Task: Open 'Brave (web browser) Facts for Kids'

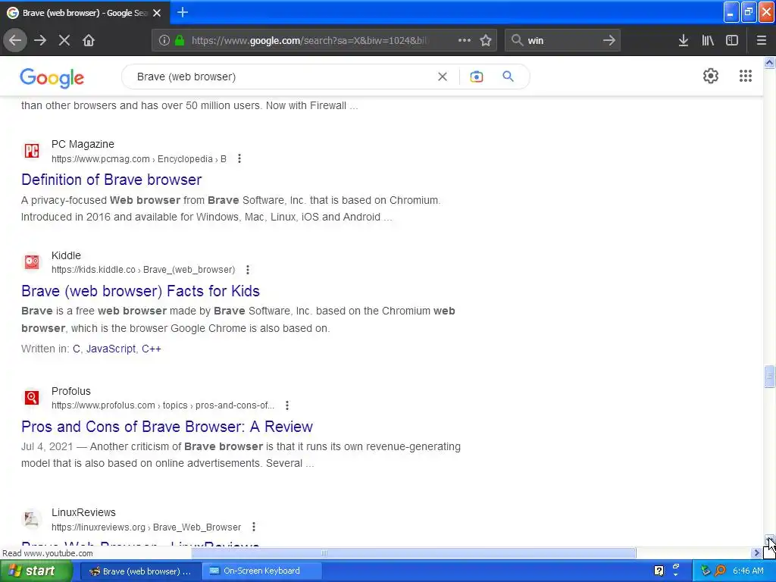Action: 140,291
